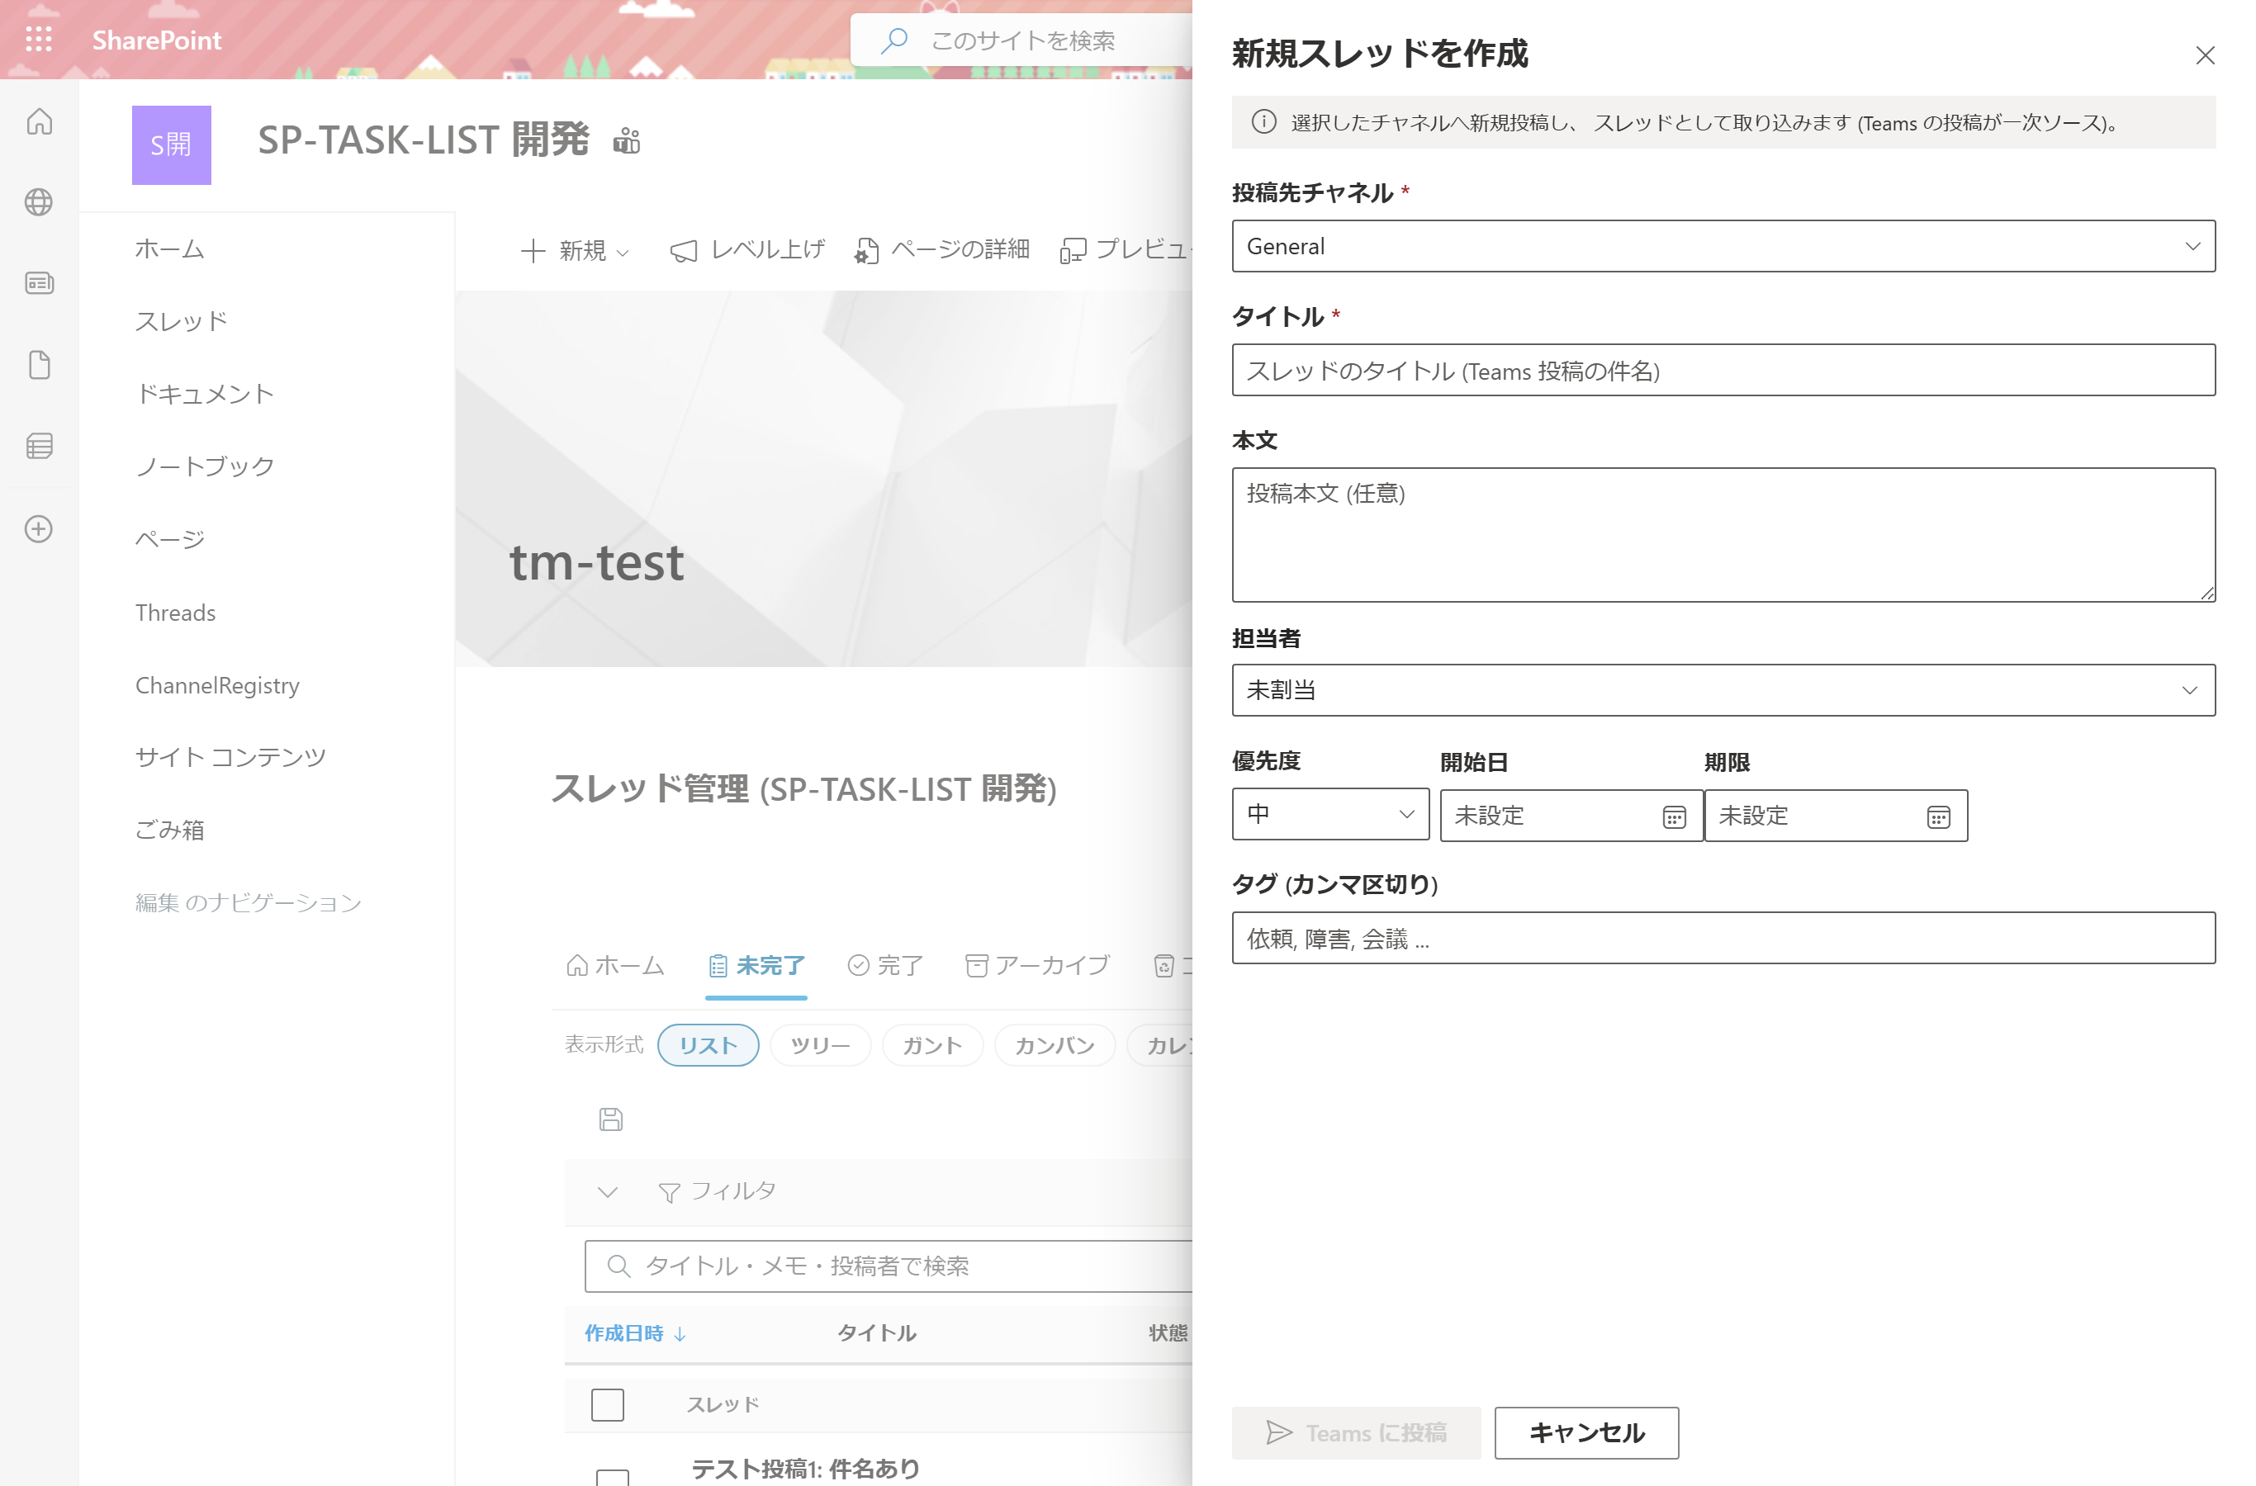Click the Teams に投稿 button
2256x1486 pixels.
[1355, 1433]
